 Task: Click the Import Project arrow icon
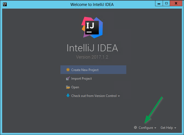68,79
